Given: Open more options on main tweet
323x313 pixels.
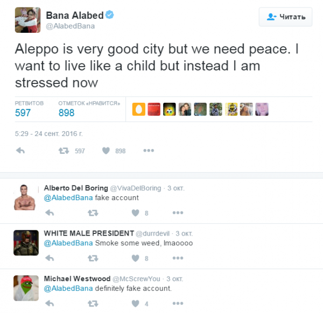Looking at the screenshot, I should (x=149, y=151).
